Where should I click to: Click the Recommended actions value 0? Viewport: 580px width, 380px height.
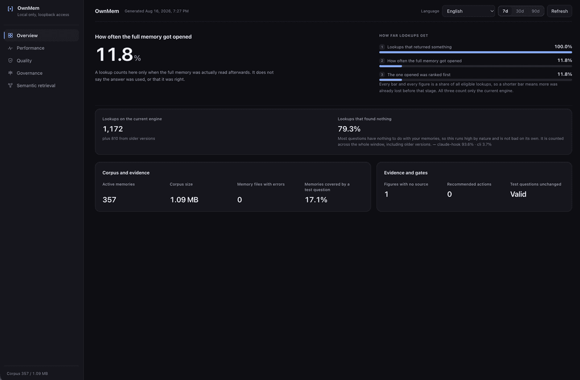450,194
